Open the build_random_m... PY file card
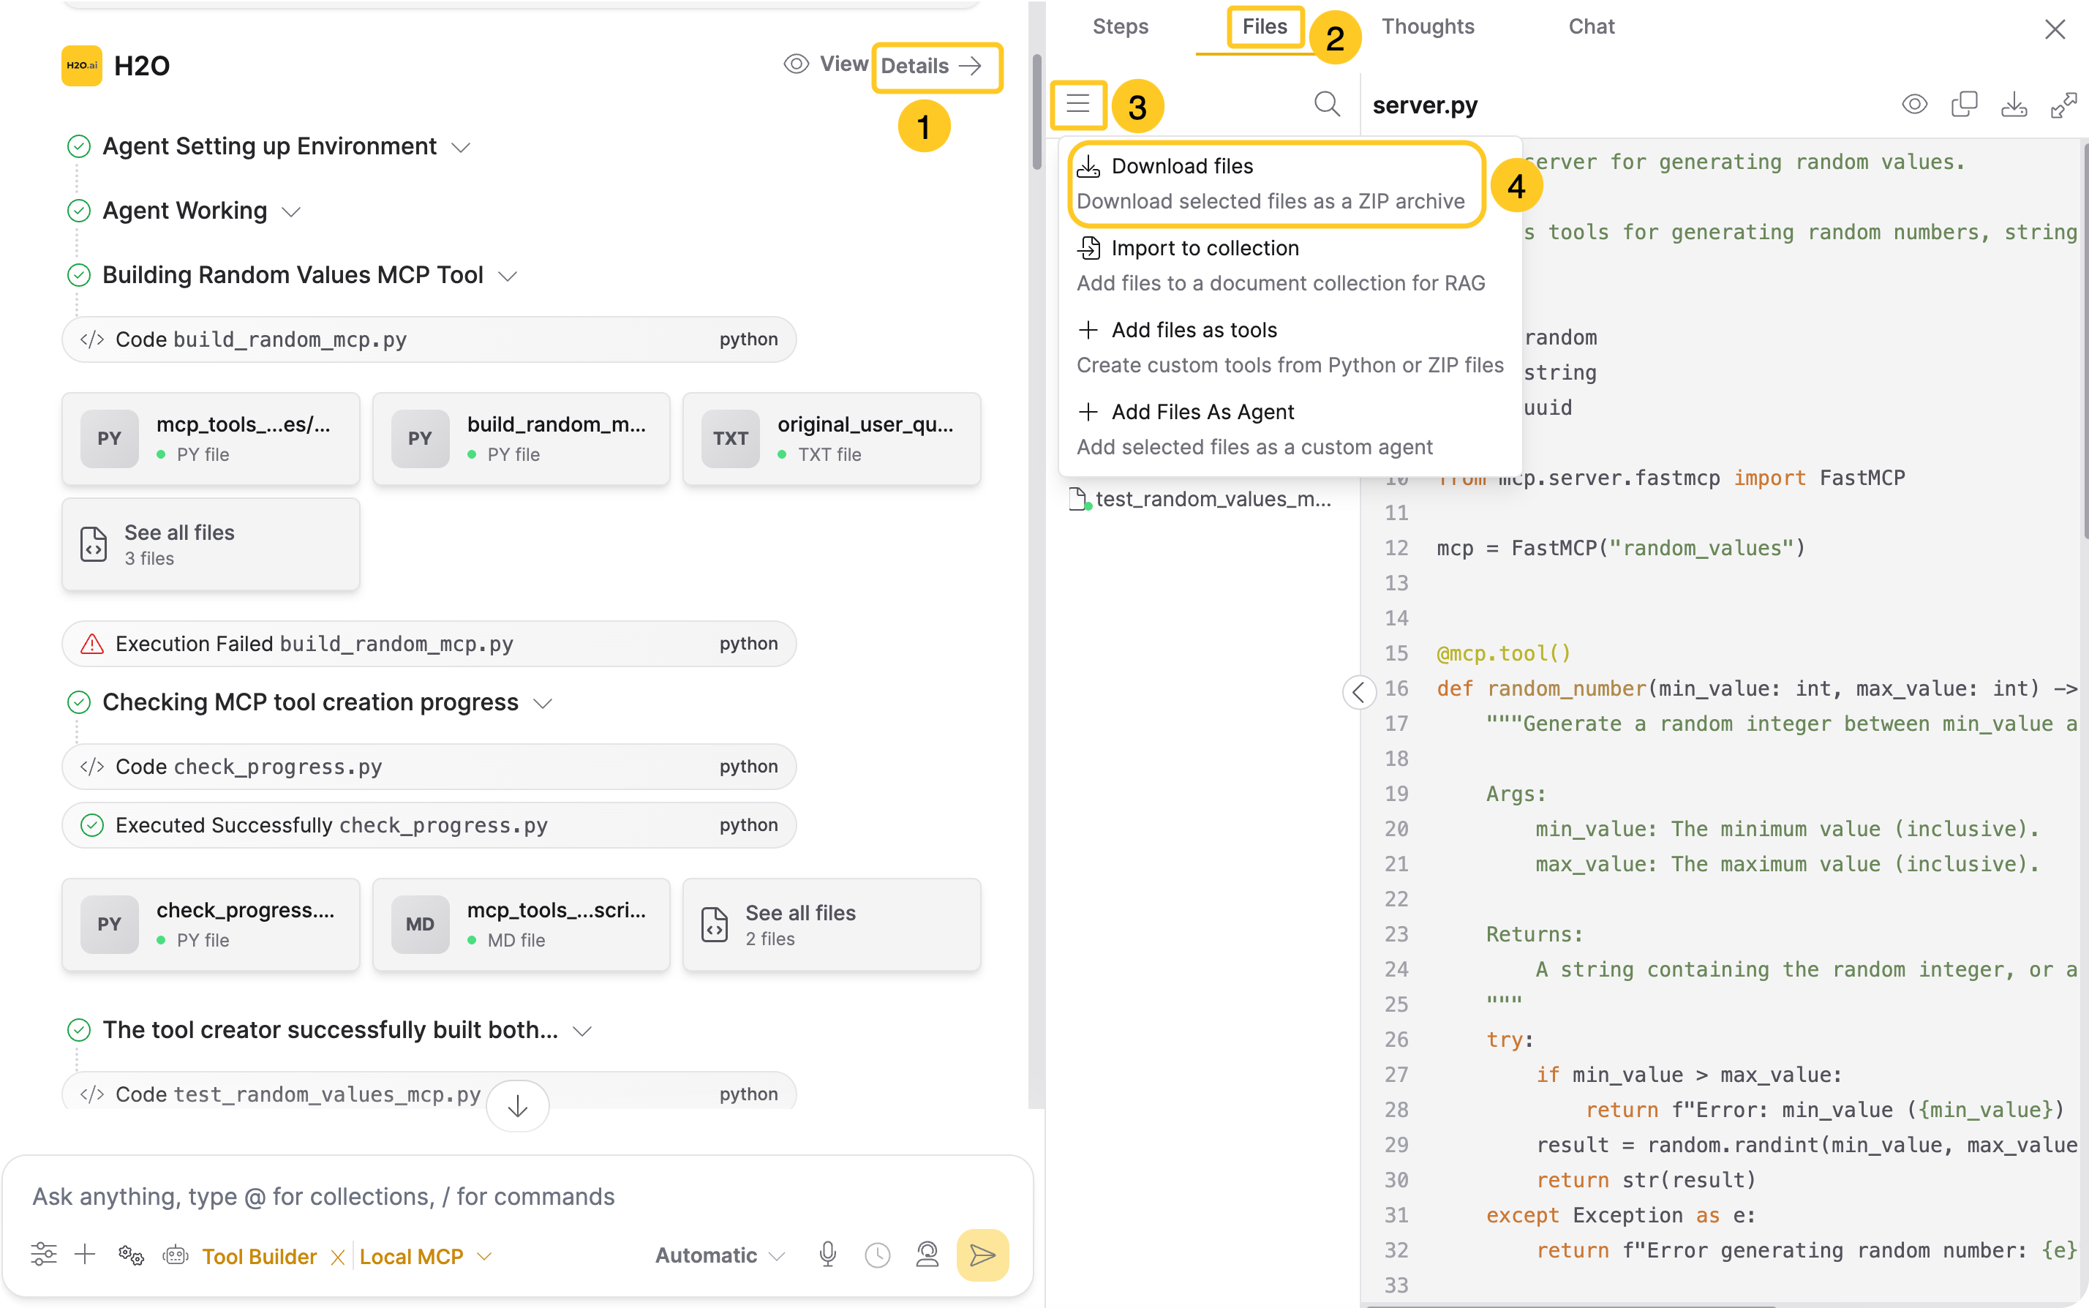This screenshot has width=2089, height=1308. (x=522, y=439)
